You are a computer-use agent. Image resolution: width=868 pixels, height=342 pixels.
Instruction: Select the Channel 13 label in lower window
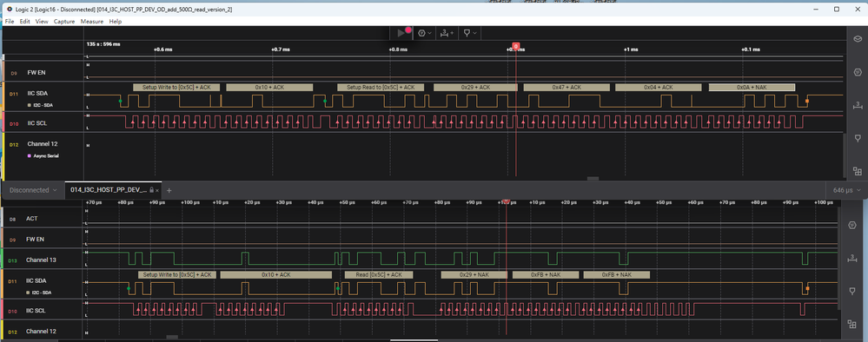pos(41,260)
